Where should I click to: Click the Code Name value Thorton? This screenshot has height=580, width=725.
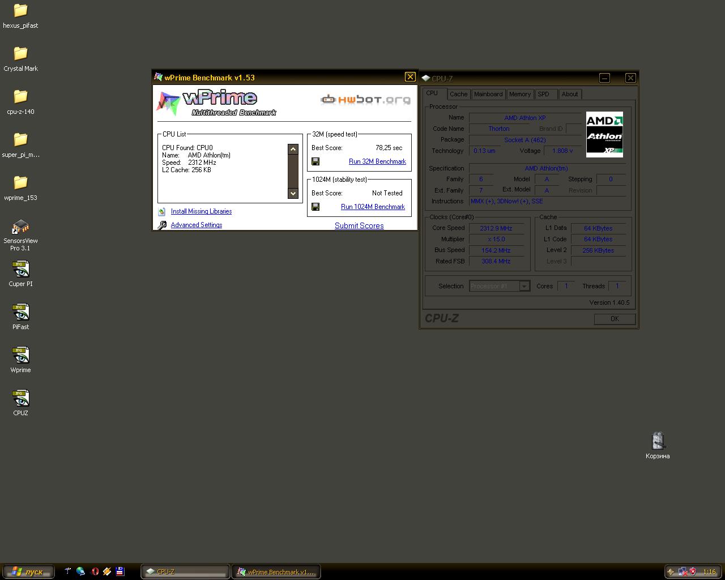[x=499, y=129]
